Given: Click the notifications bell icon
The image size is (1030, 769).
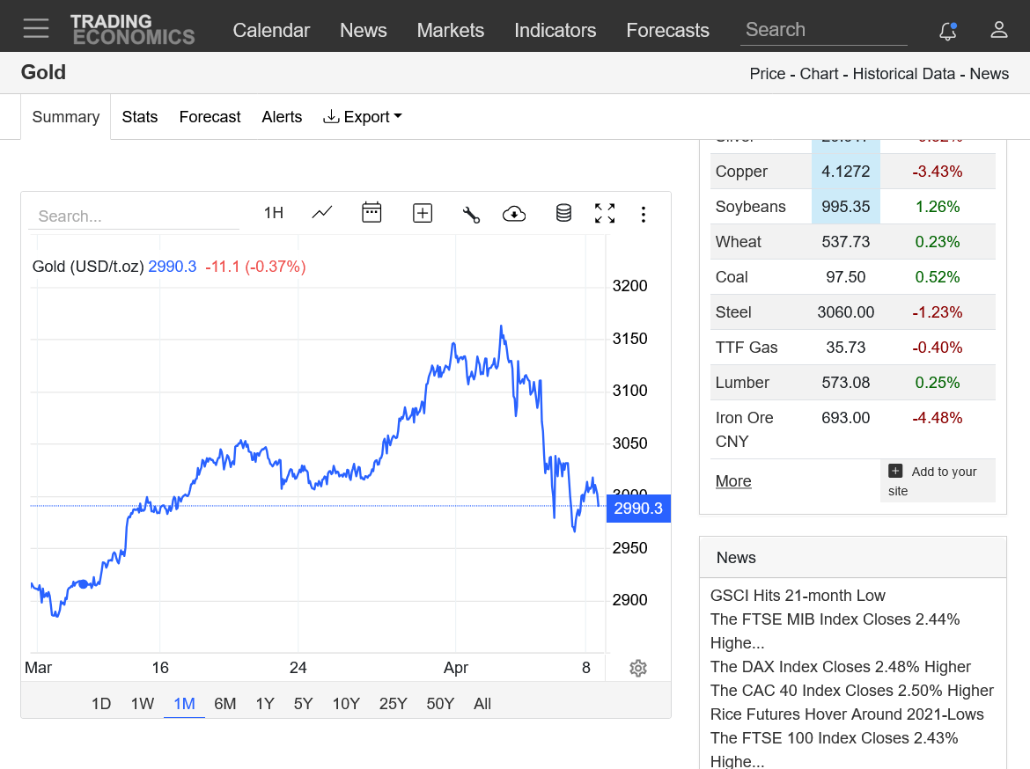Looking at the screenshot, I should point(947,30).
